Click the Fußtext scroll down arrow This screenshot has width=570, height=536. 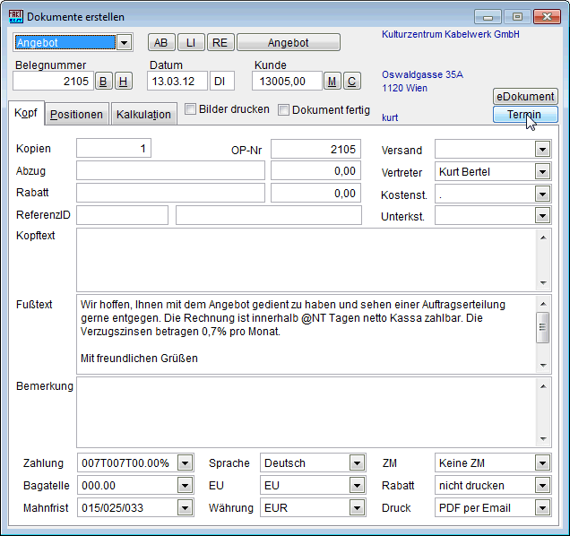(x=543, y=366)
